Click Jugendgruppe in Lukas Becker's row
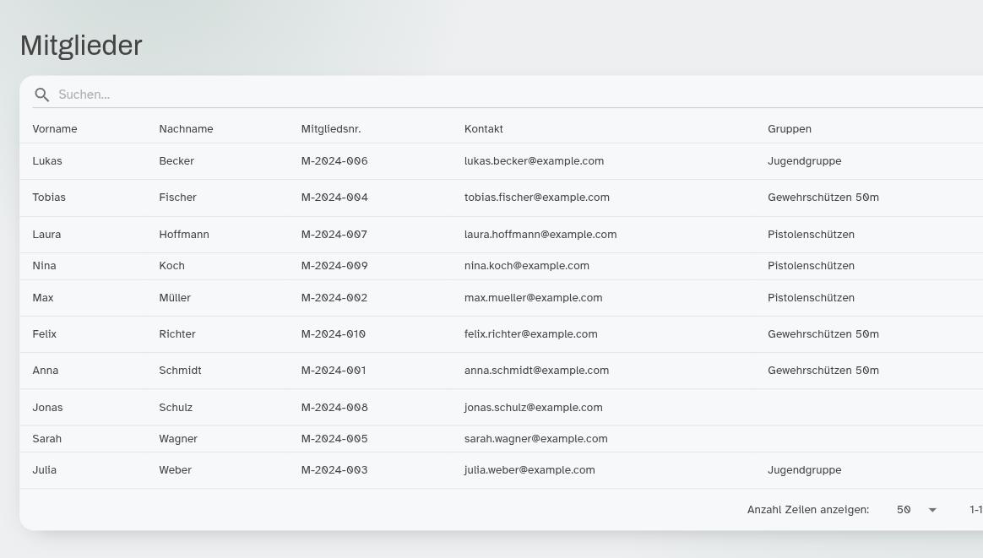Screen dimensions: 983x558 click(x=805, y=161)
